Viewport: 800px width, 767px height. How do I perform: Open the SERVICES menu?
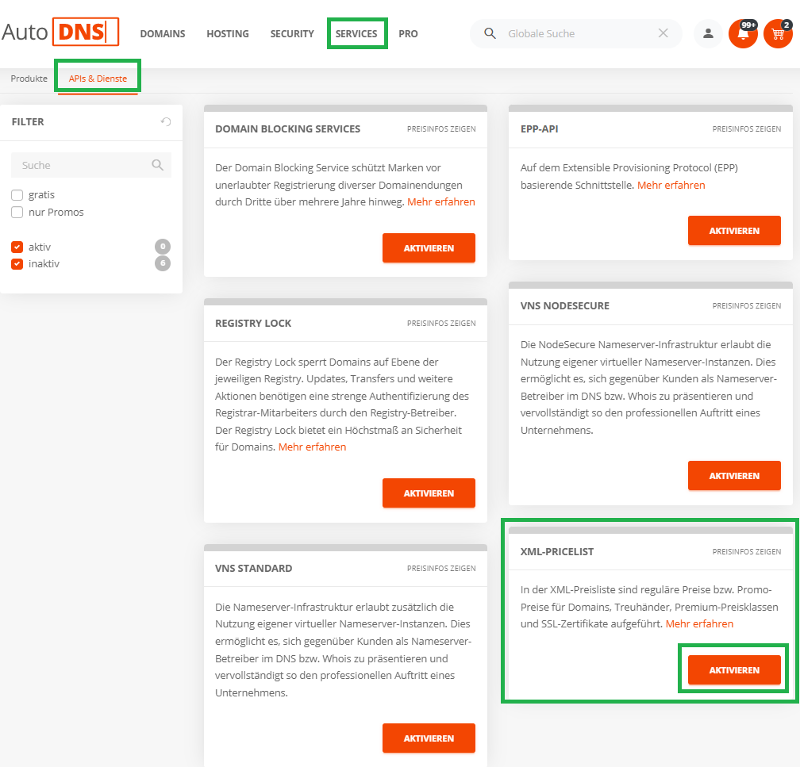pyautogui.click(x=356, y=33)
